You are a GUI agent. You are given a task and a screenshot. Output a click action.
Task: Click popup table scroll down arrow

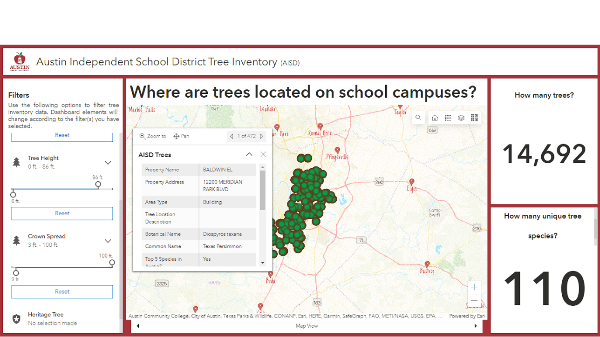[262, 263]
